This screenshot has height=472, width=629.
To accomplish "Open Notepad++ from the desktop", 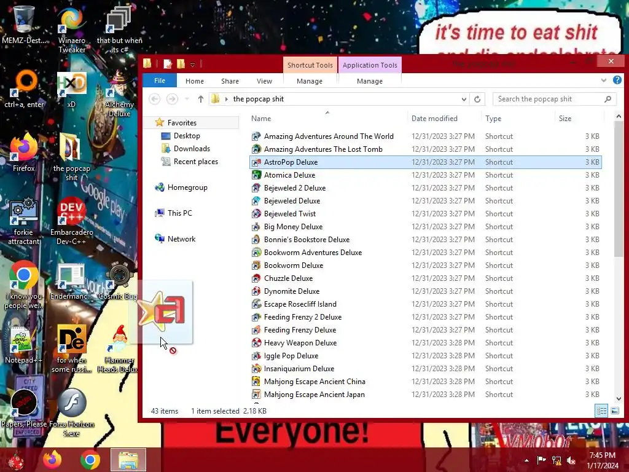I will 24,345.
